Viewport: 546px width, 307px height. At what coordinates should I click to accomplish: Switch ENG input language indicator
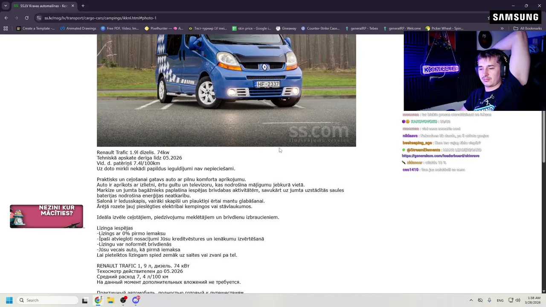[500, 300]
